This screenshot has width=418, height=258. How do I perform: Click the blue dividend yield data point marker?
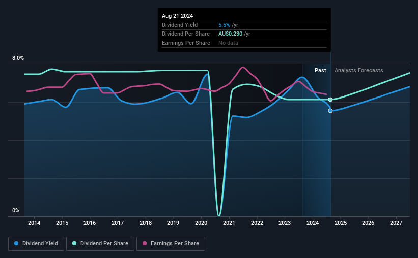pos(330,111)
